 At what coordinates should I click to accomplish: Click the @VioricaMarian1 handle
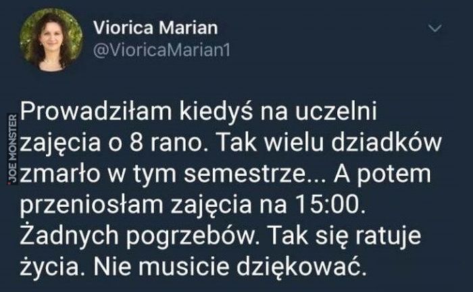point(161,51)
